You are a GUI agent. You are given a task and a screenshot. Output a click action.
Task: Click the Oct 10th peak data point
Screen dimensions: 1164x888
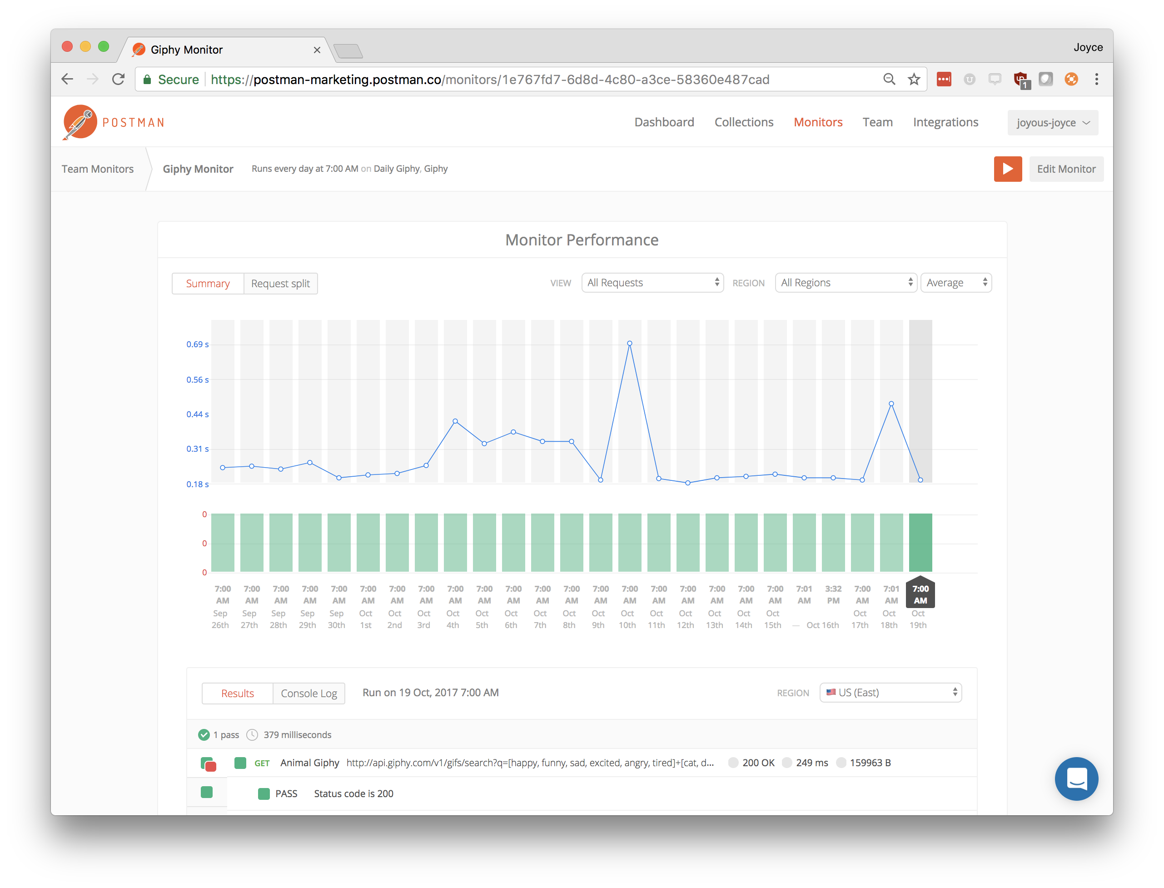[629, 344]
